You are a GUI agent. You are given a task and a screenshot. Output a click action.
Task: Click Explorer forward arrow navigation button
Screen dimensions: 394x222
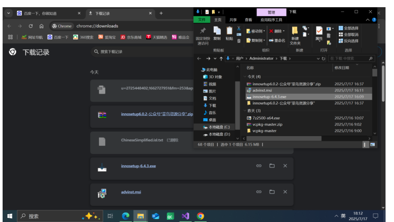click(208, 59)
